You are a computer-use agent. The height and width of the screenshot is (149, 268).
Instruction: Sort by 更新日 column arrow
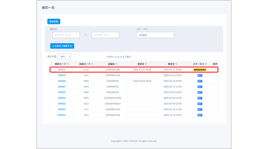[146, 64]
